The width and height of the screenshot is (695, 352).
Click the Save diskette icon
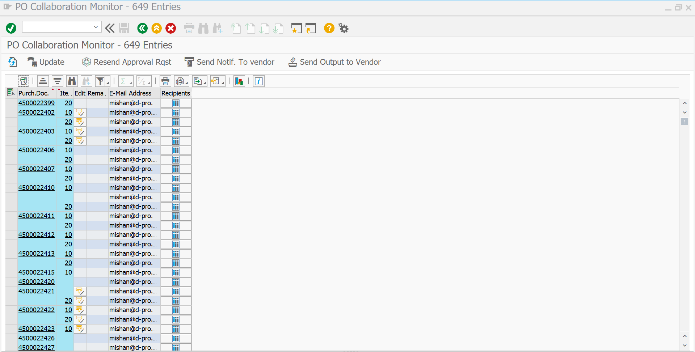click(124, 28)
